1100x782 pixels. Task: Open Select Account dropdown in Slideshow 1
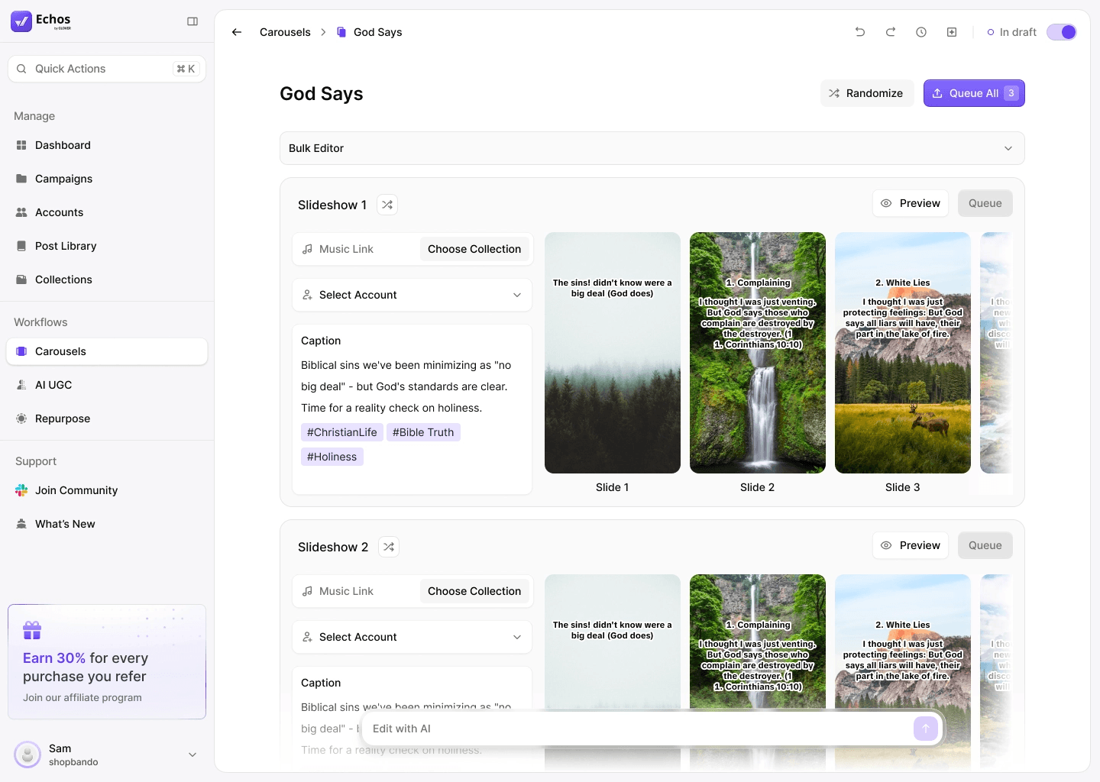point(412,295)
